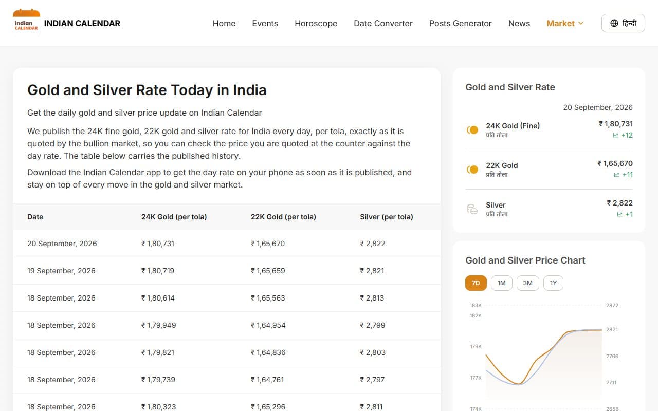Click the gold line in the price chart

pos(544,356)
